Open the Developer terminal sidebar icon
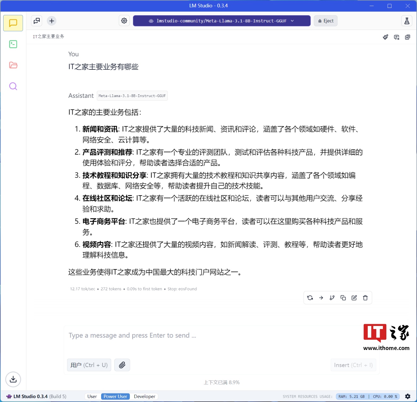The width and height of the screenshot is (417, 402). 13,44
